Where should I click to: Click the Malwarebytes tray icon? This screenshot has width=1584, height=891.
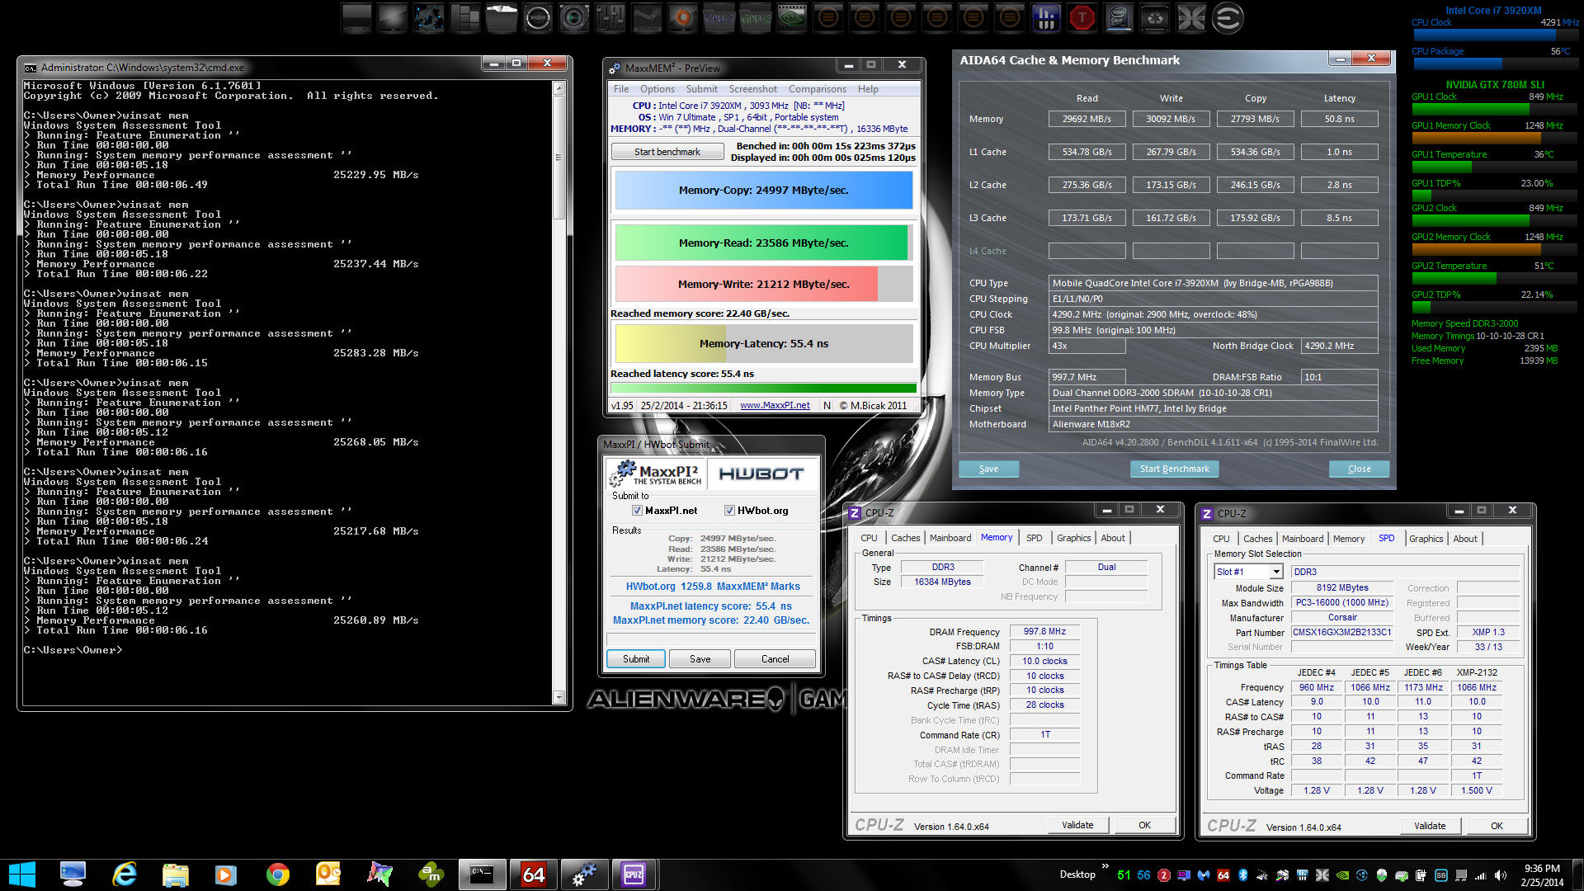click(1204, 875)
